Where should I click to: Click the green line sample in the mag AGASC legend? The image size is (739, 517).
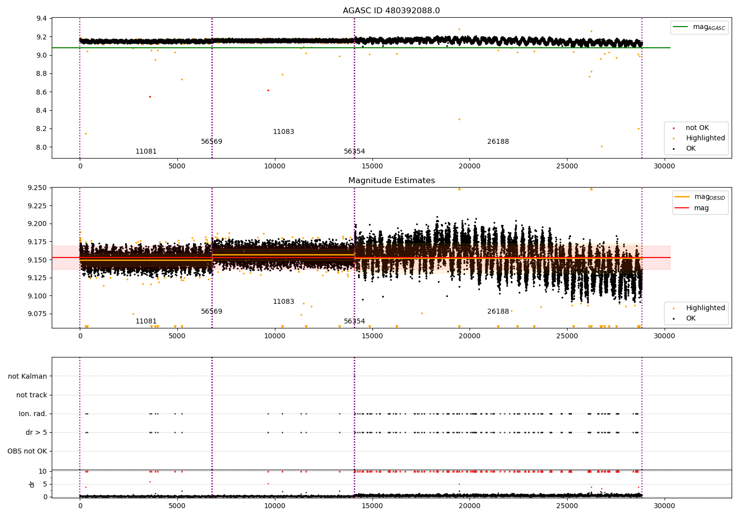[681, 27]
